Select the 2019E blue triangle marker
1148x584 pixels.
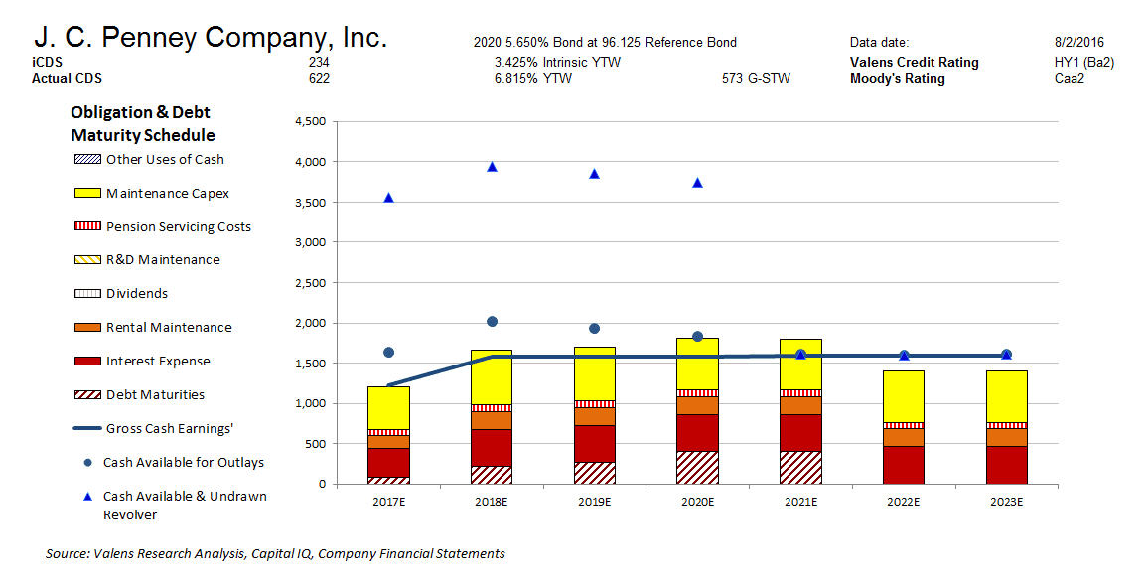[x=595, y=174]
